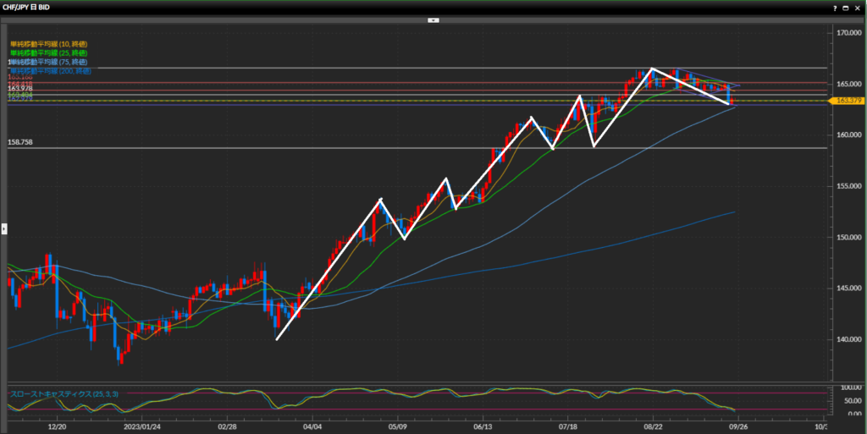Click the 04/04 date on time axis

coord(312,427)
